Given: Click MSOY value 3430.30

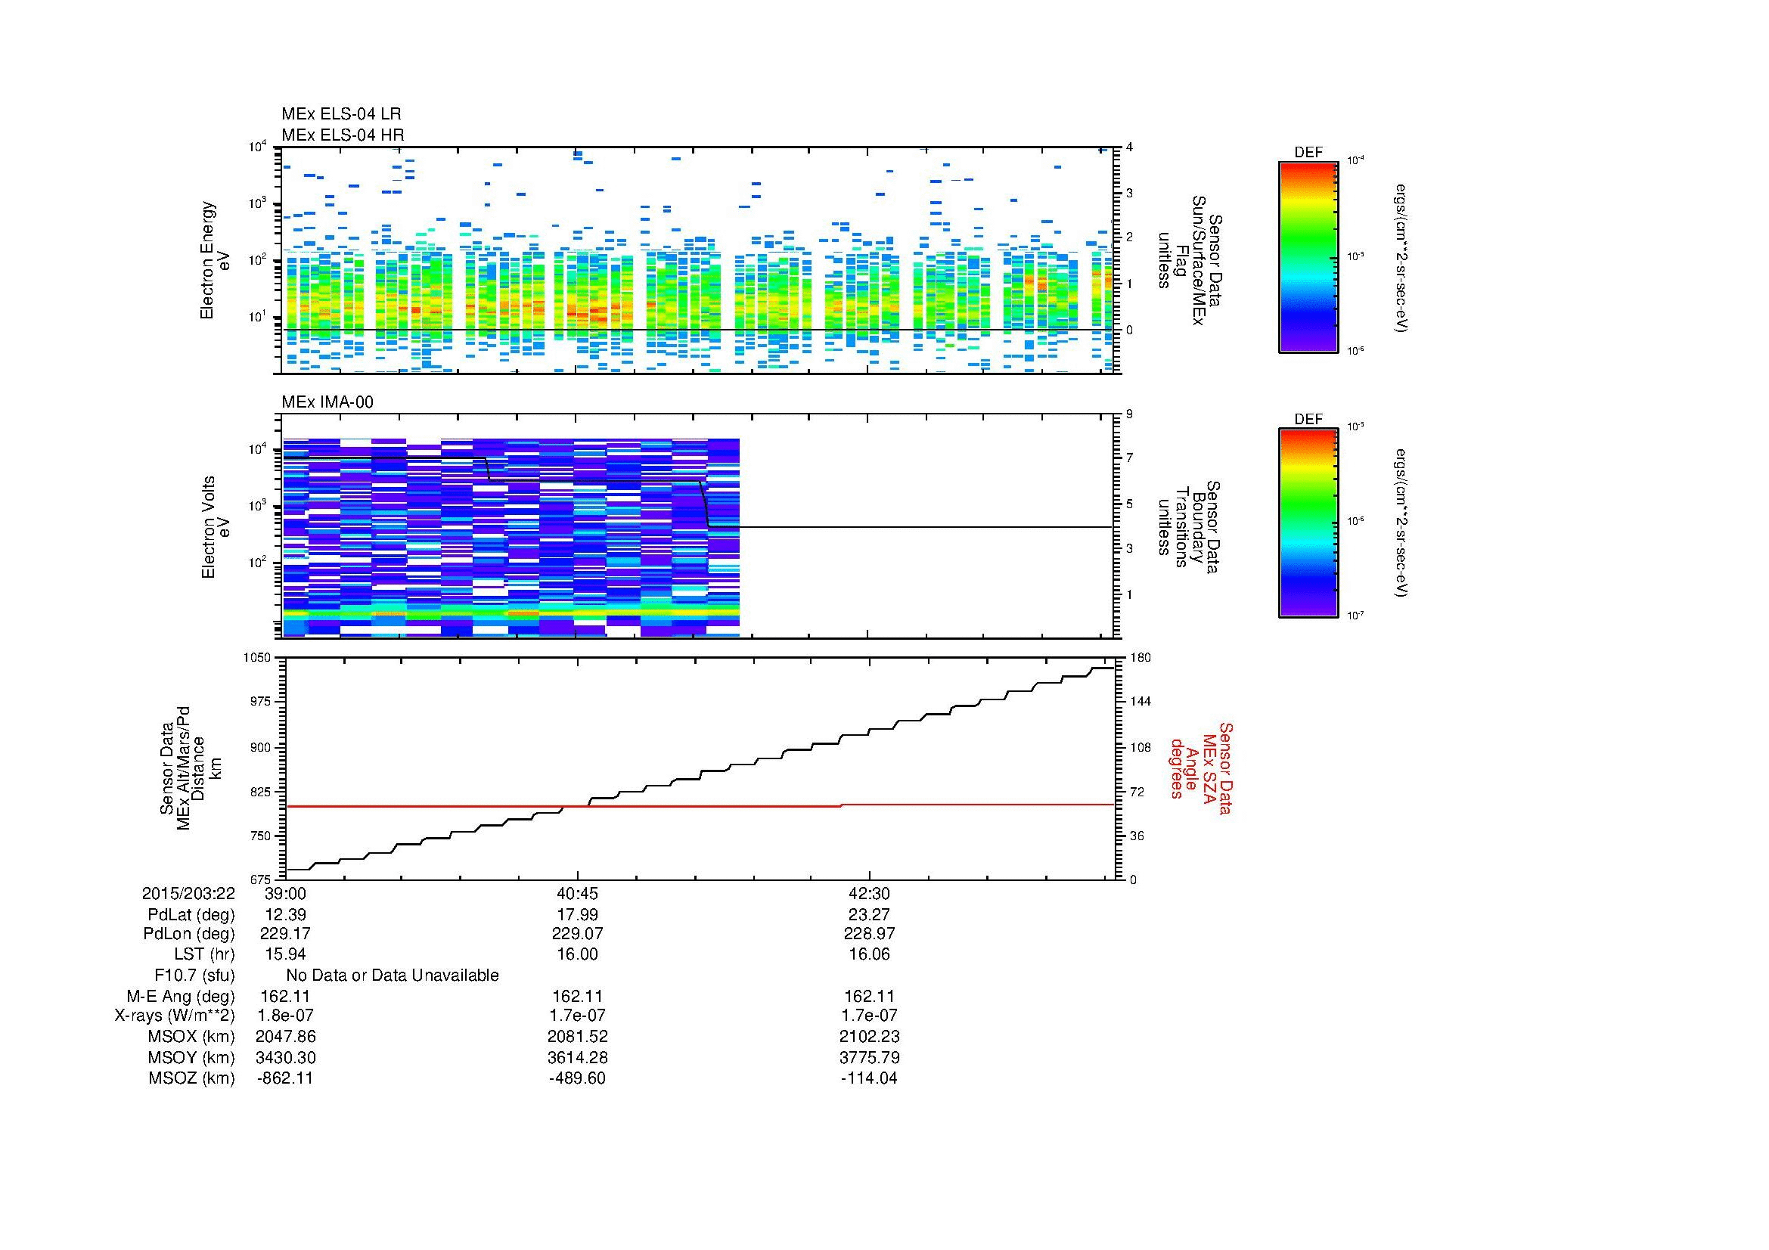Looking at the screenshot, I should [x=286, y=1057].
